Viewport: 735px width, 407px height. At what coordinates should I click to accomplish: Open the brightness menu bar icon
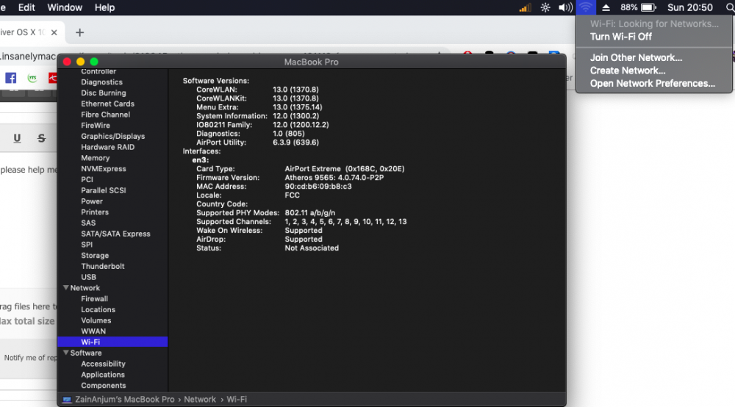coord(545,7)
